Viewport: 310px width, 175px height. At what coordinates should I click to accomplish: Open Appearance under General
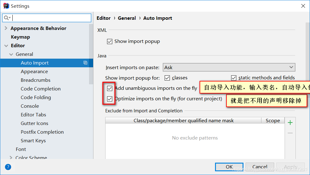tap(34, 71)
